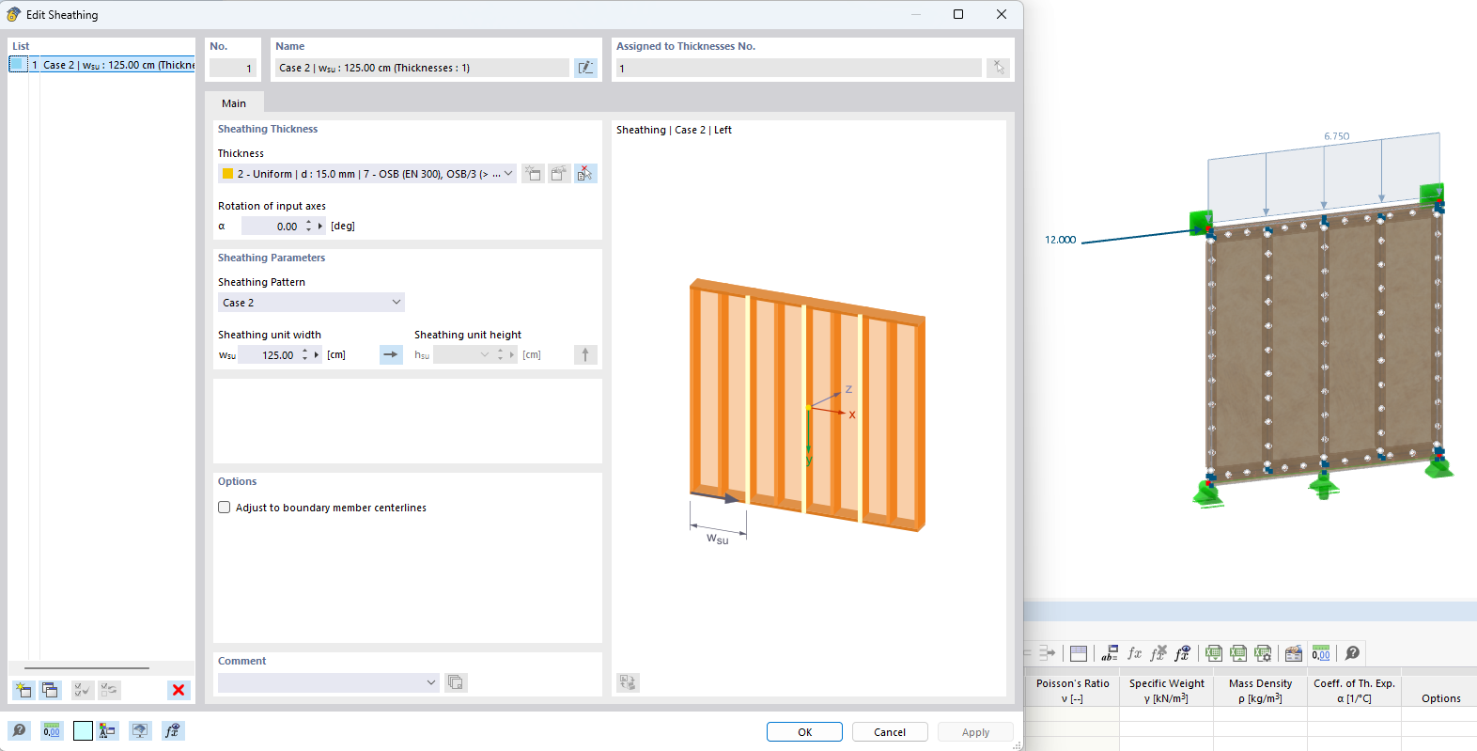This screenshot has height=751, width=1477.
Task: Click the Assigned to Thicknesses No. field
Action: coord(799,68)
